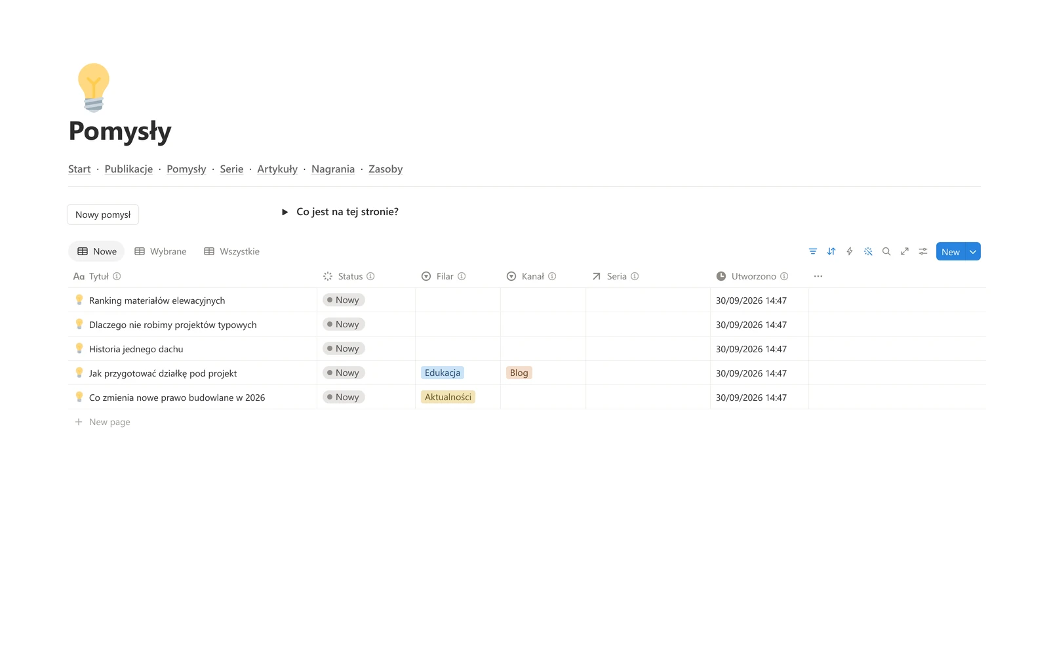Open Filar column header menu
This screenshot has height=656, width=1049.
444,276
